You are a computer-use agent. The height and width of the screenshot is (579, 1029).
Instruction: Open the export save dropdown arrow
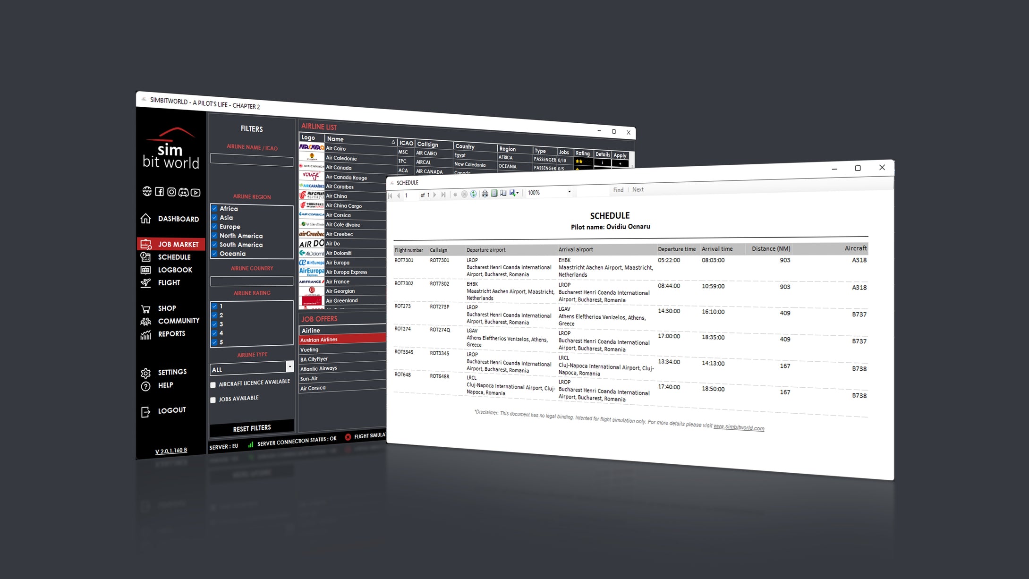pos(518,193)
